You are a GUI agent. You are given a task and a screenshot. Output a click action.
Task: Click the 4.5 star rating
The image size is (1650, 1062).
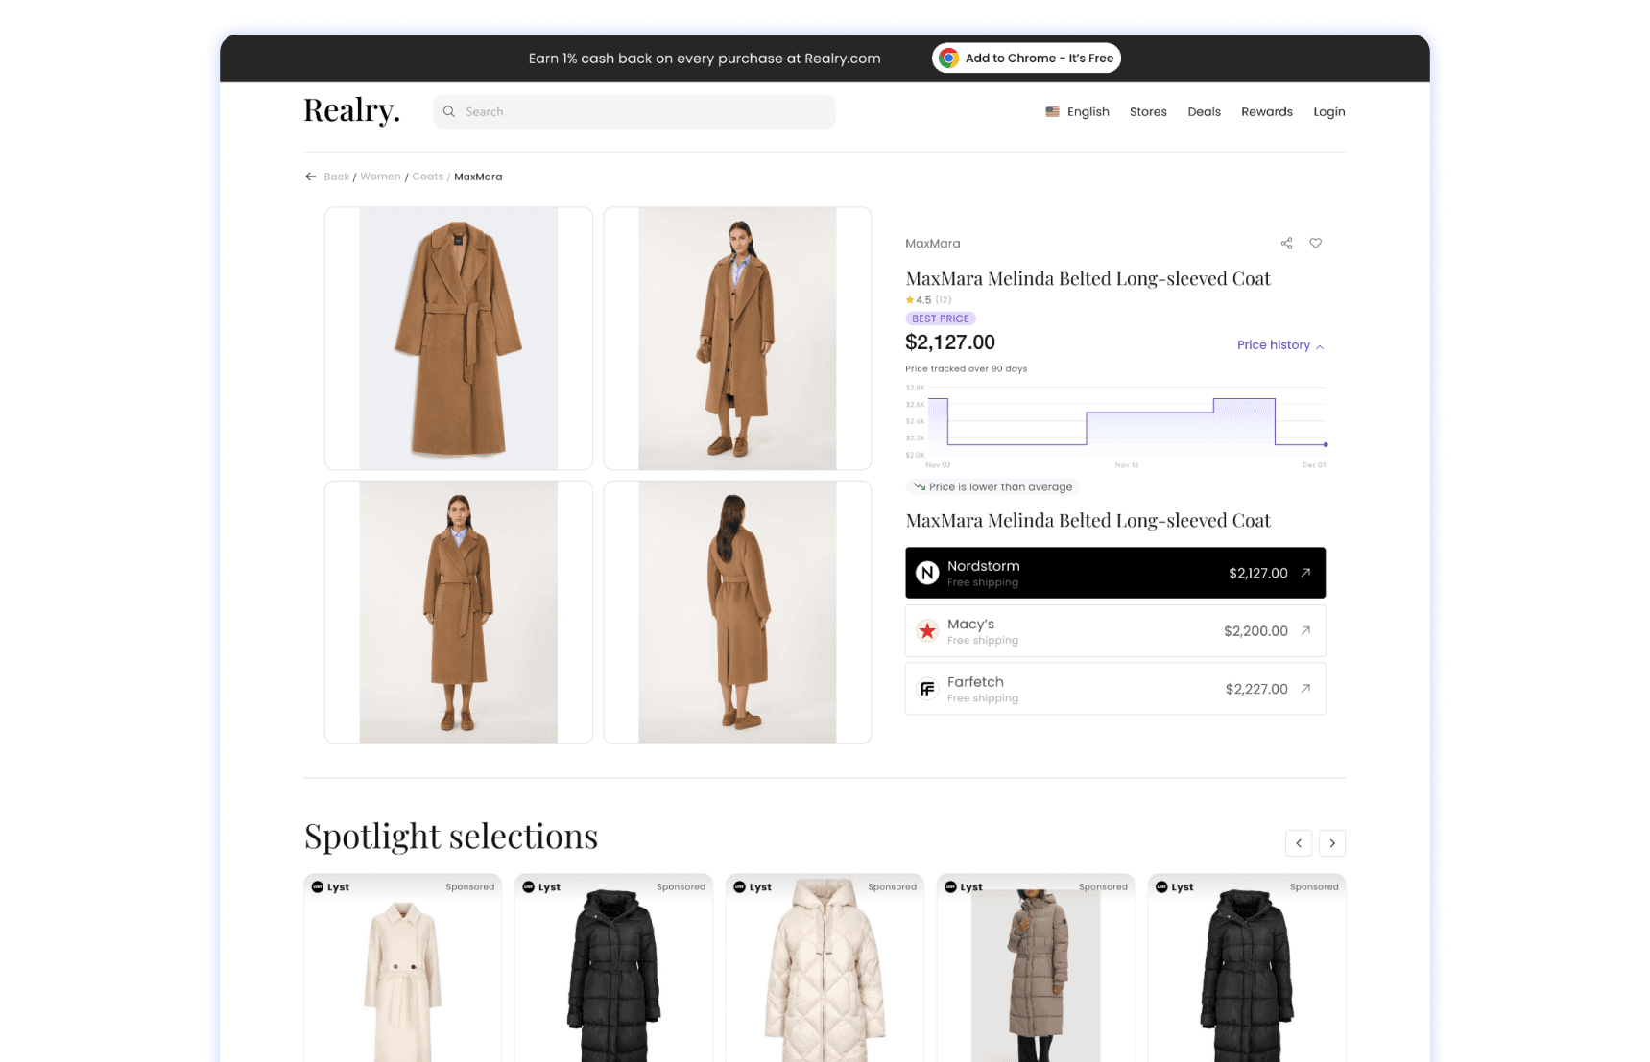pyautogui.click(x=927, y=300)
